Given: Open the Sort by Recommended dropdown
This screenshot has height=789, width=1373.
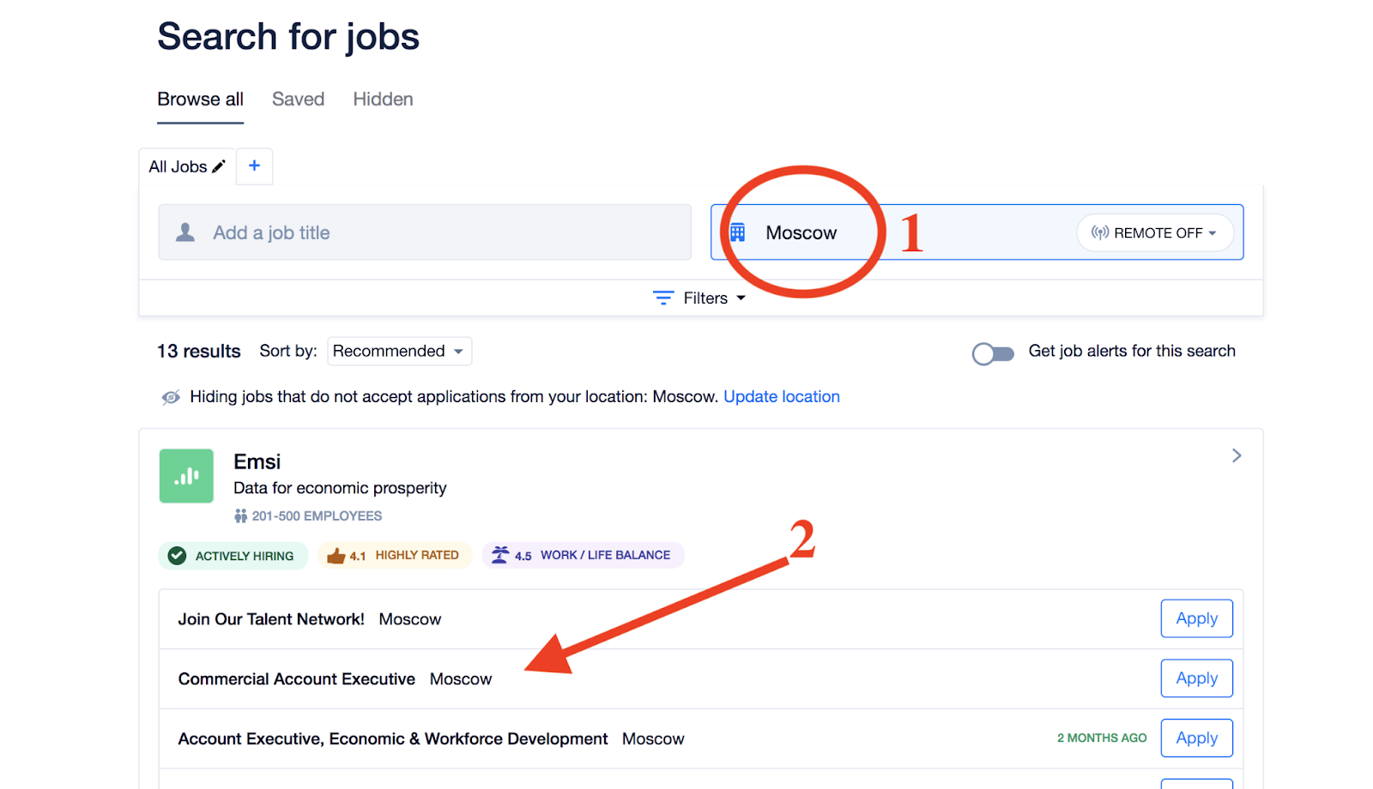Looking at the screenshot, I should point(399,351).
